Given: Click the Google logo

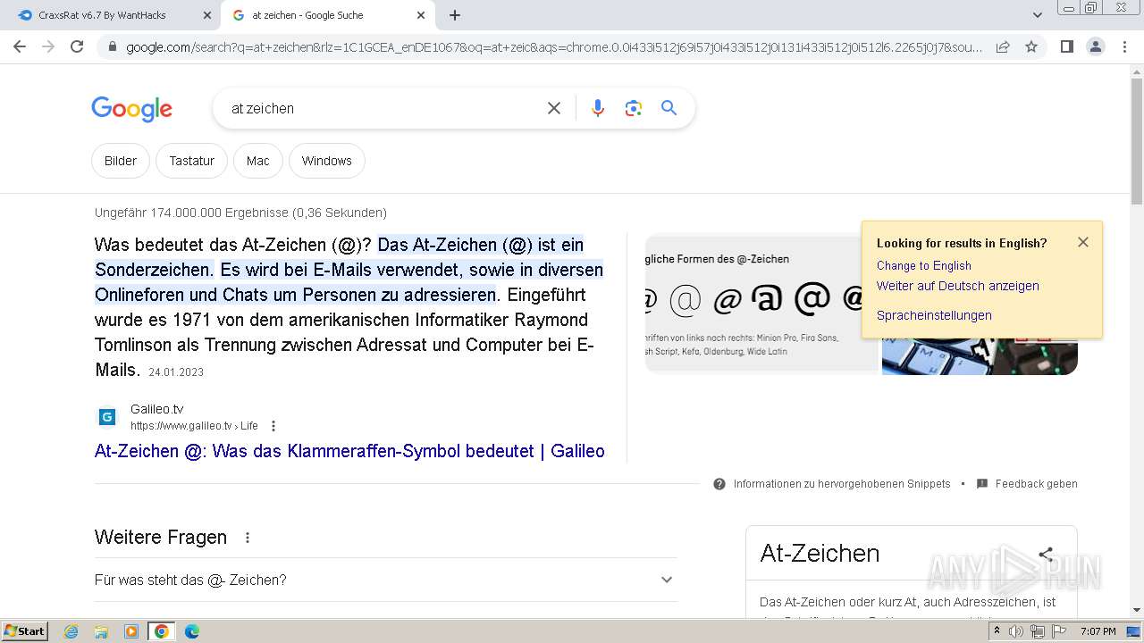Looking at the screenshot, I should point(131,109).
